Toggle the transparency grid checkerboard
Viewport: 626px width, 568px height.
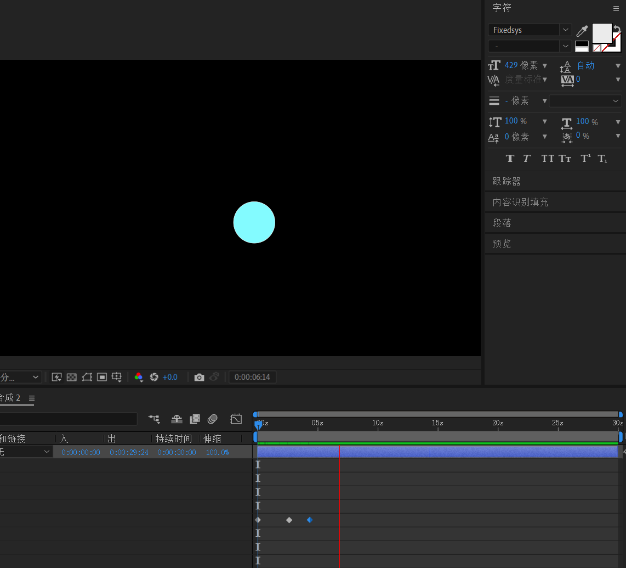(72, 377)
